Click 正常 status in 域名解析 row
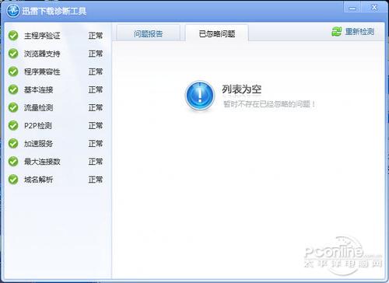Image resolution: width=389 pixels, height=283 pixels. click(x=96, y=180)
